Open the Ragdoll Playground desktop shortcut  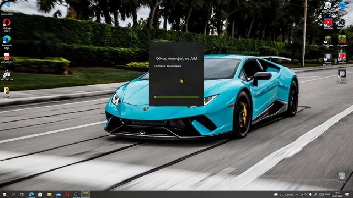tap(342, 76)
